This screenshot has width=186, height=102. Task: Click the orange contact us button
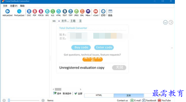pyautogui.click(x=92, y=59)
